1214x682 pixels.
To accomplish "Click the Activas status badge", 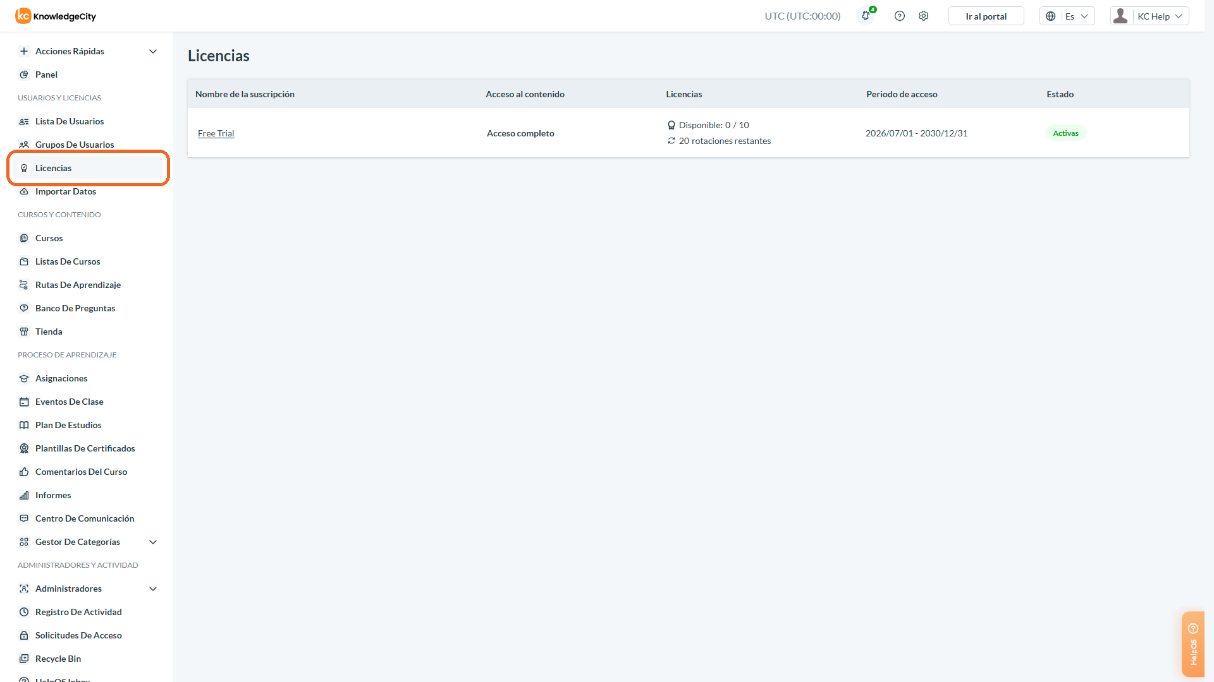I will point(1065,133).
